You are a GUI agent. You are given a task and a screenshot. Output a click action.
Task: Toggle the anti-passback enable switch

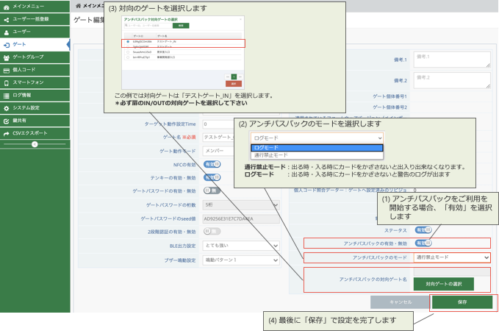click(x=423, y=243)
